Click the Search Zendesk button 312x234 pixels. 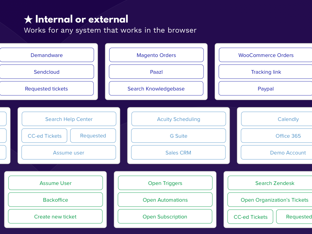[x=275, y=183]
